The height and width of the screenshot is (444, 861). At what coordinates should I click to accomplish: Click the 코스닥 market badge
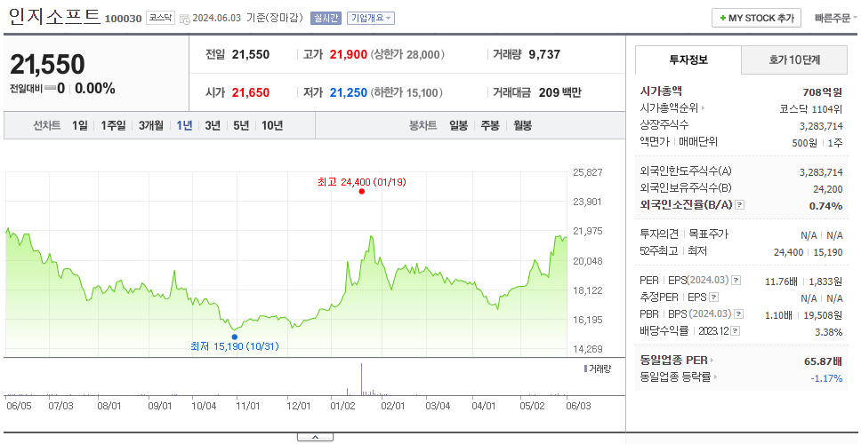point(160,18)
